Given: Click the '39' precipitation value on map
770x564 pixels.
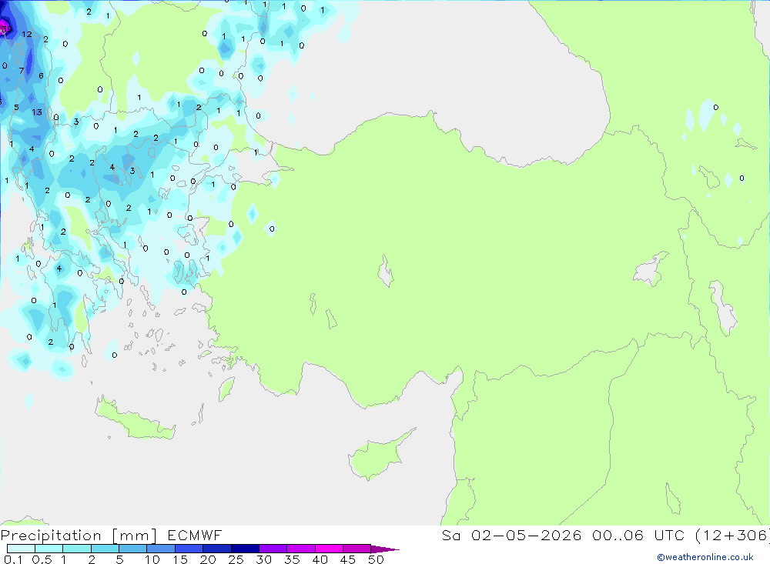Looking at the screenshot, I should click(6, 29).
